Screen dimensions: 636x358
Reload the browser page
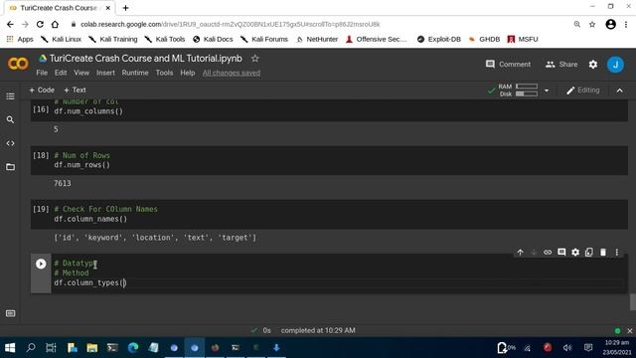[40, 24]
